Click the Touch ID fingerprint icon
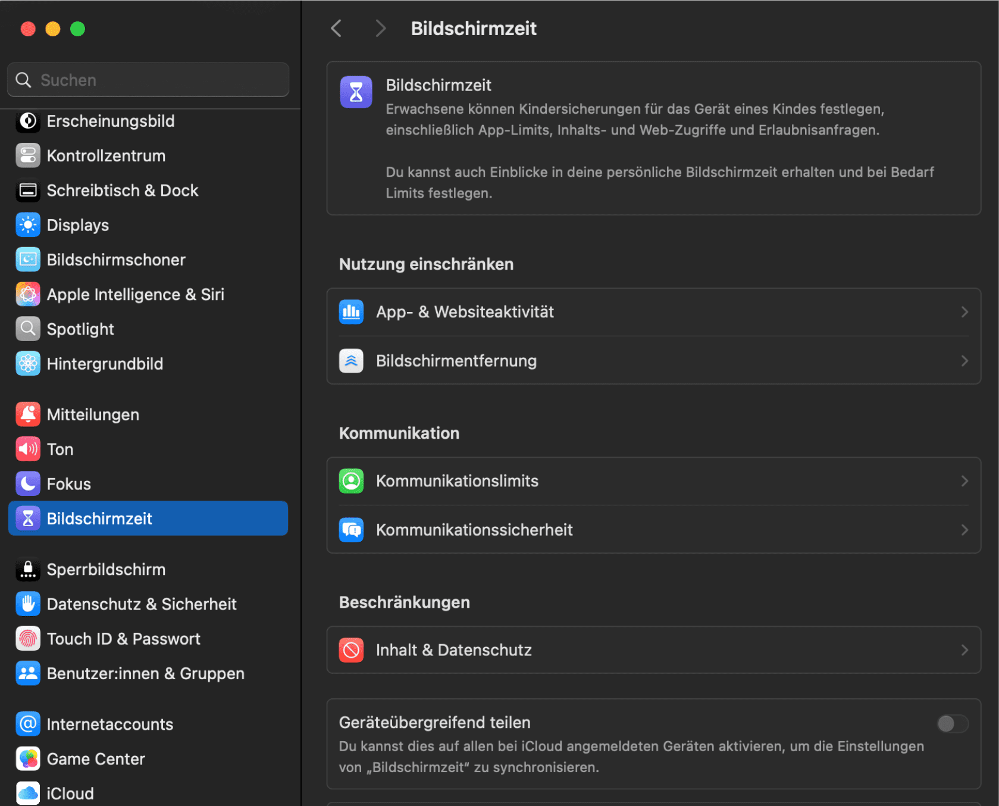This screenshot has height=806, width=999. click(x=28, y=639)
